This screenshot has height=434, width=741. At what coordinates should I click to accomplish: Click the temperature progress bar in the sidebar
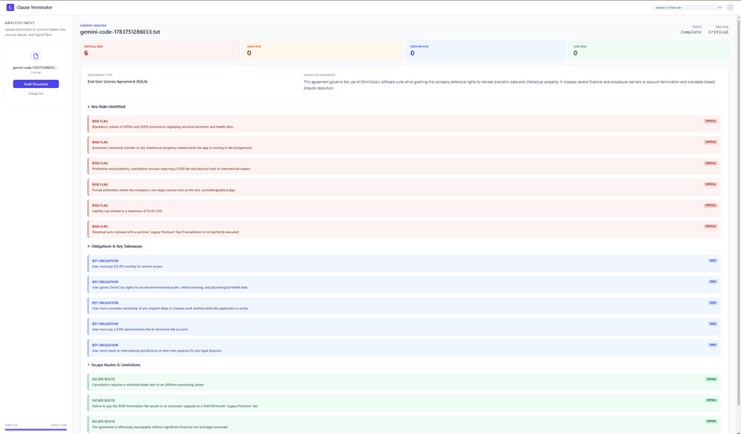(x=36, y=429)
